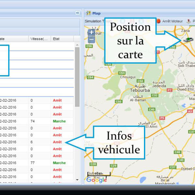This screenshot has height=195, width=195.
Task: Click the car marker on the map
Action: tap(188, 39)
